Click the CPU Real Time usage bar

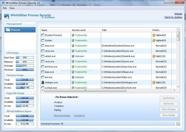coord(25,57)
